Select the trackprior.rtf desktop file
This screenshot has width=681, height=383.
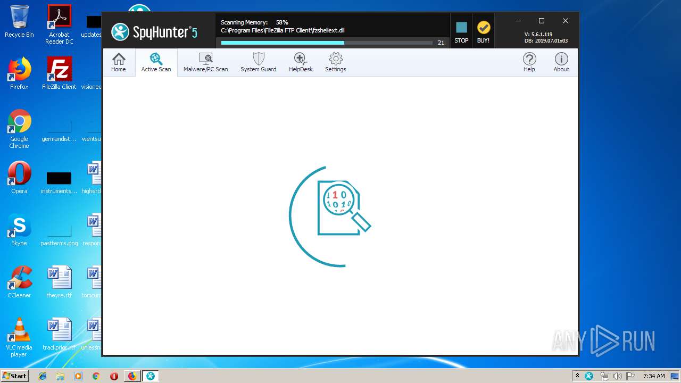pyautogui.click(x=59, y=334)
